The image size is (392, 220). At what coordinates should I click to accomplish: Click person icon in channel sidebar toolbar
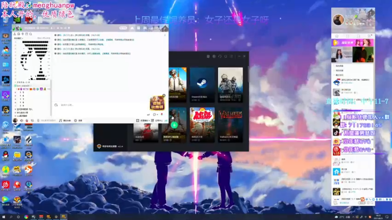15,34
